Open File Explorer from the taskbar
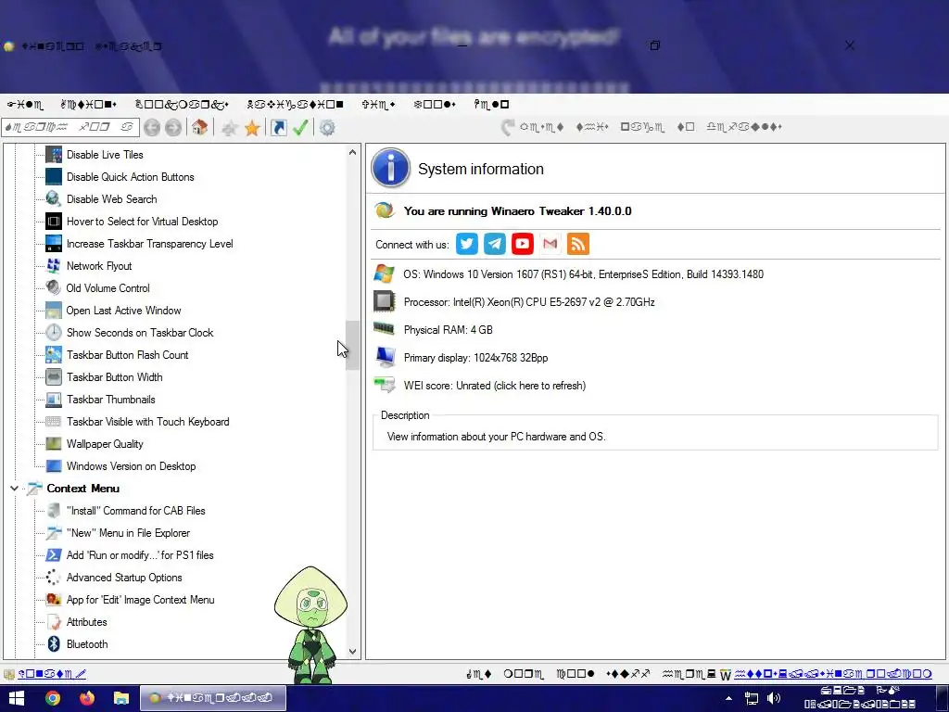 tap(121, 698)
